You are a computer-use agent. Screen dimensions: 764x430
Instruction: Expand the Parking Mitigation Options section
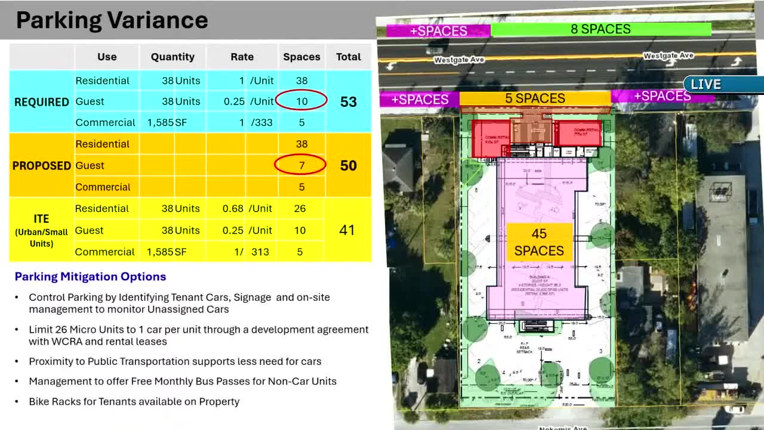[x=90, y=277]
